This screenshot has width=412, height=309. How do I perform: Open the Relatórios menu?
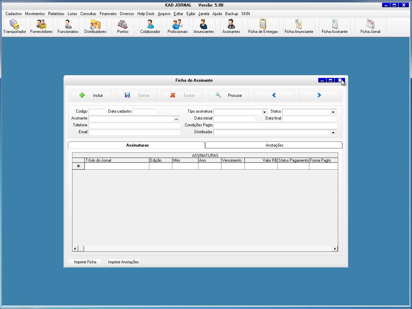coord(56,14)
